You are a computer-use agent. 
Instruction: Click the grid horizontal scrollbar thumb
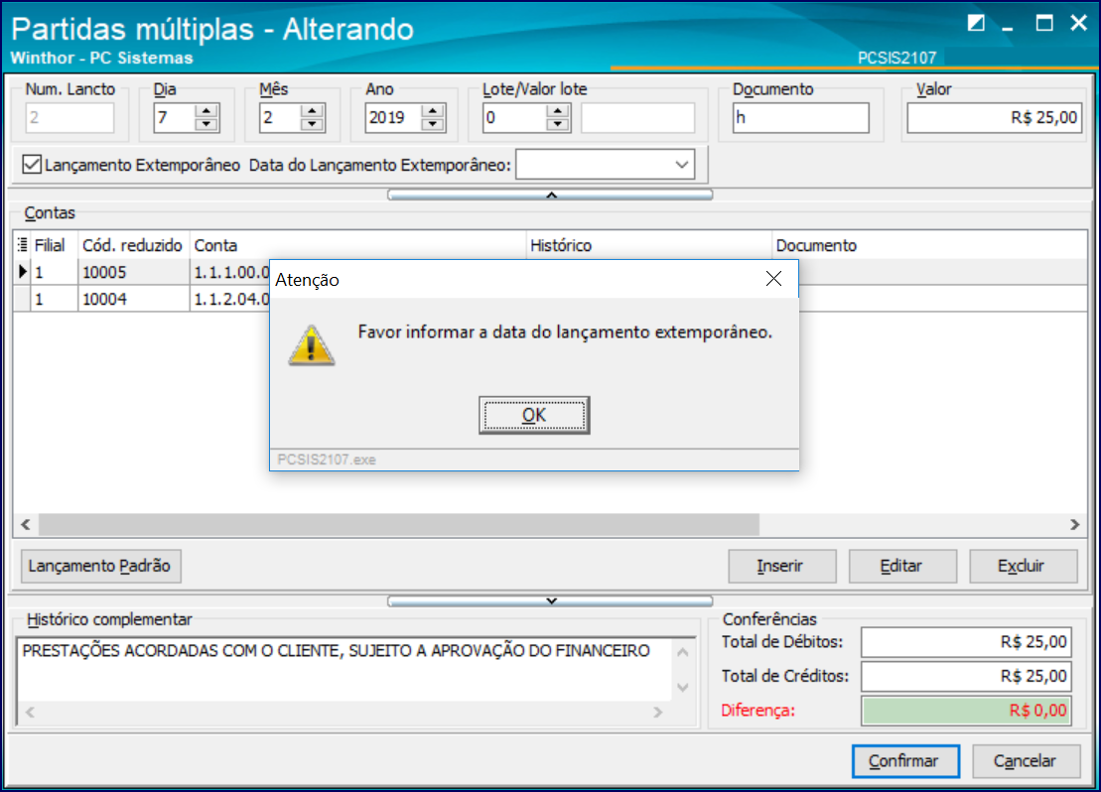click(x=399, y=524)
